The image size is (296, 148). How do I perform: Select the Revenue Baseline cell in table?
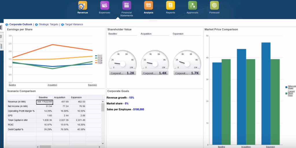click(x=44, y=102)
